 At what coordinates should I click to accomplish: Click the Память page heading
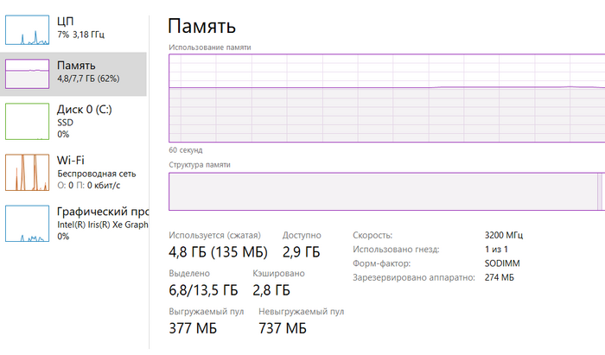(x=201, y=27)
